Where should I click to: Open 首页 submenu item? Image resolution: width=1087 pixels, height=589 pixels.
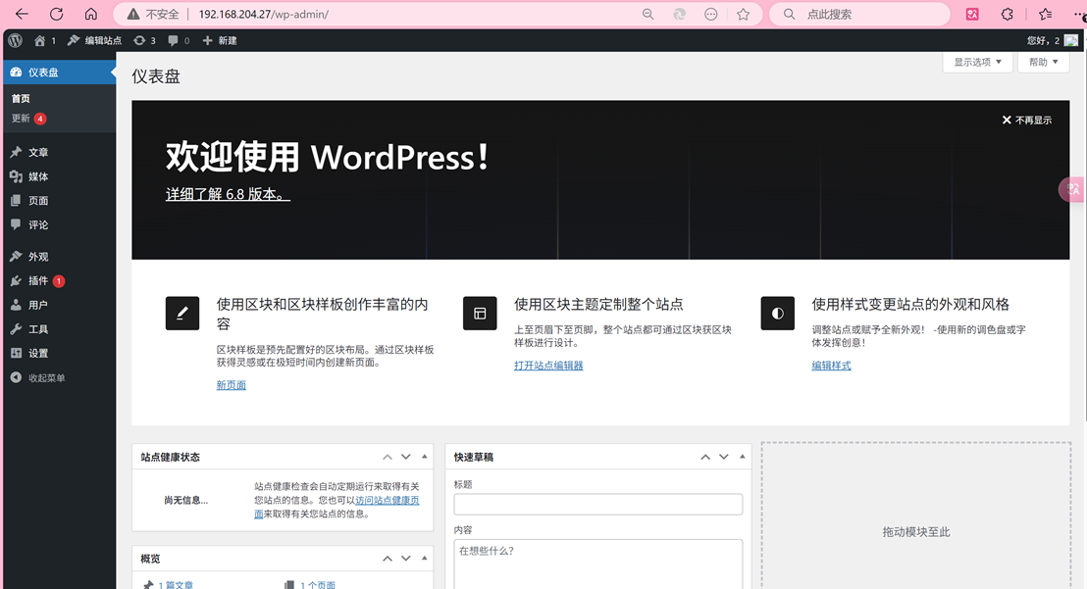point(21,98)
